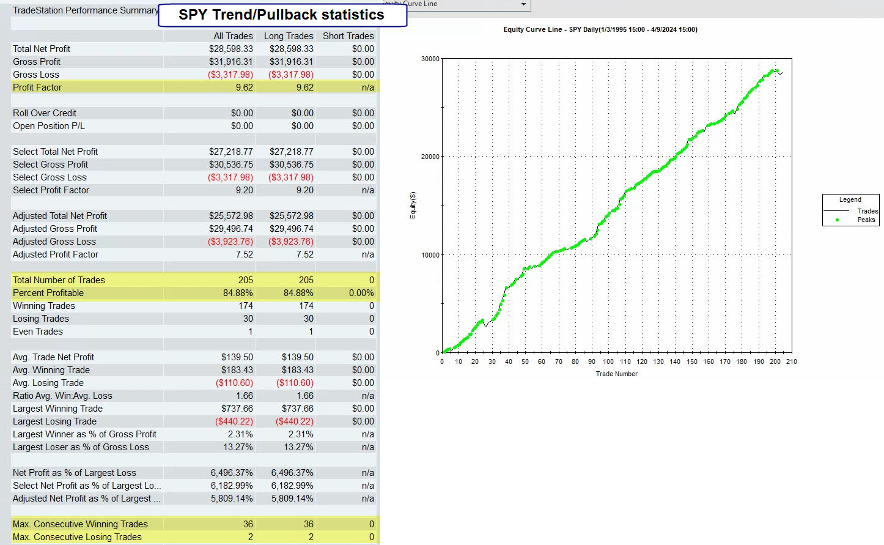Click All Trades average trade value $139.50

pos(237,357)
